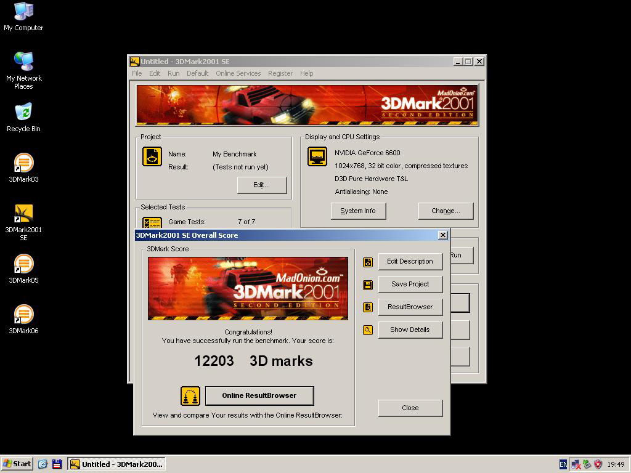Click the Edit Description document icon

pyautogui.click(x=368, y=262)
